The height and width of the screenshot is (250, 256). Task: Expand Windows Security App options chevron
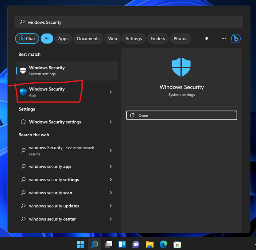111,92
